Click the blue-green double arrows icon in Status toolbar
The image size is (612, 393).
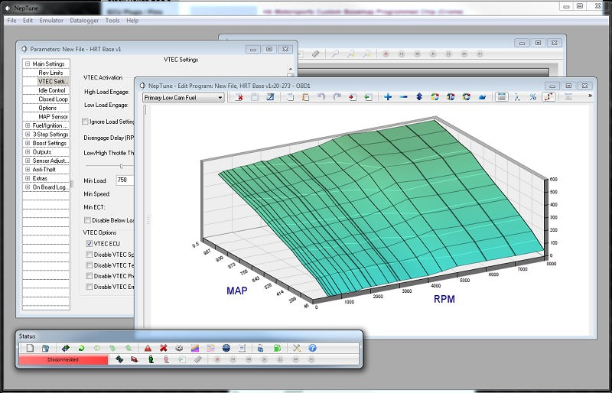click(x=65, y=348)
